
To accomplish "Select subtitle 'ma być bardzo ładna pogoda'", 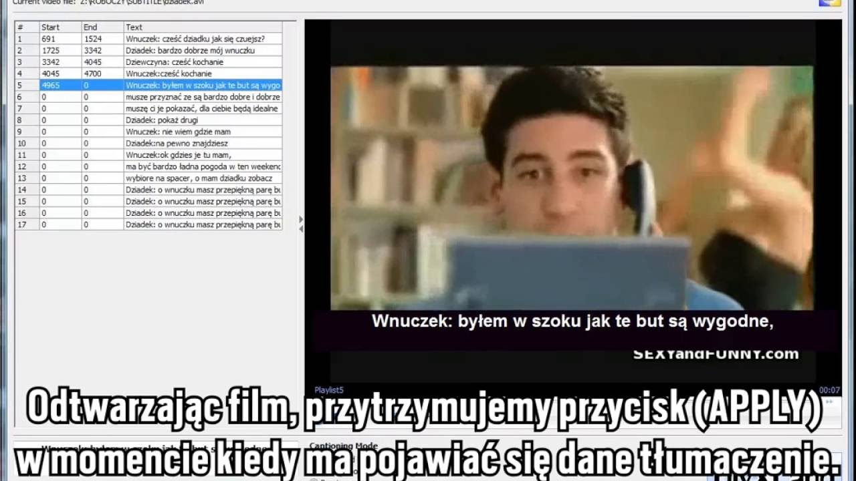I will tap(203, 166).
